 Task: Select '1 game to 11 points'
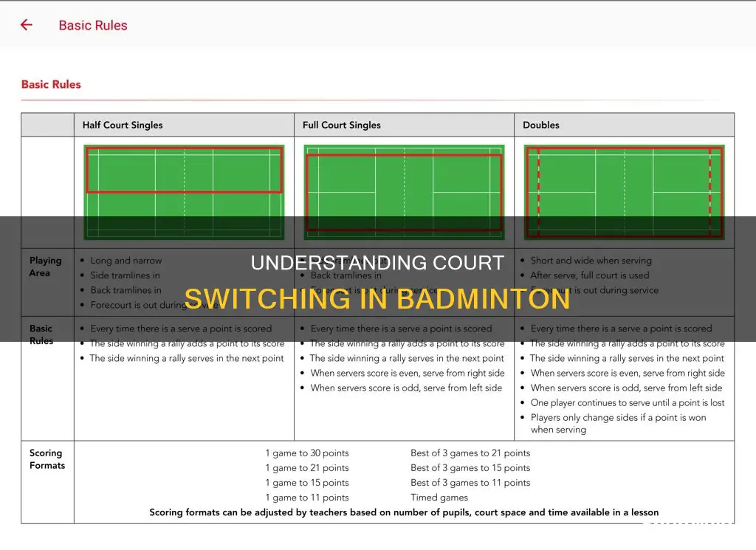click(x=307, y=498)
